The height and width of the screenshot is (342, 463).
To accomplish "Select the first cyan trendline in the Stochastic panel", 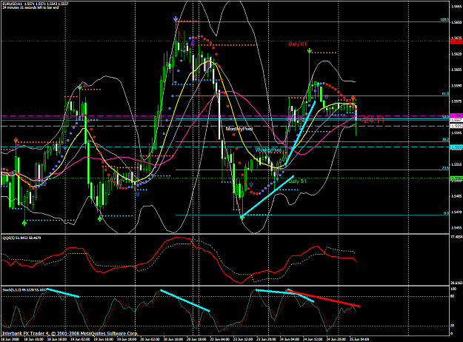I will click(63, 292).
